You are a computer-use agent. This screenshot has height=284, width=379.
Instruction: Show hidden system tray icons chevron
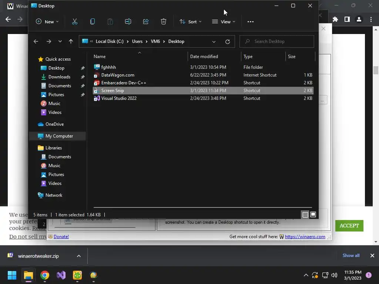pos(306,275)
